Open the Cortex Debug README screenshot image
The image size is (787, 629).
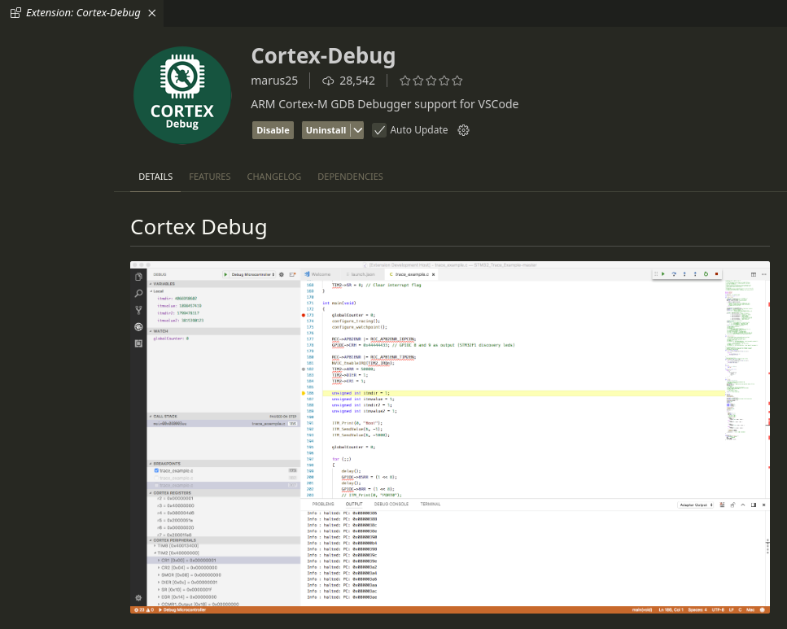pyautogui.click(x=450, y=437)
